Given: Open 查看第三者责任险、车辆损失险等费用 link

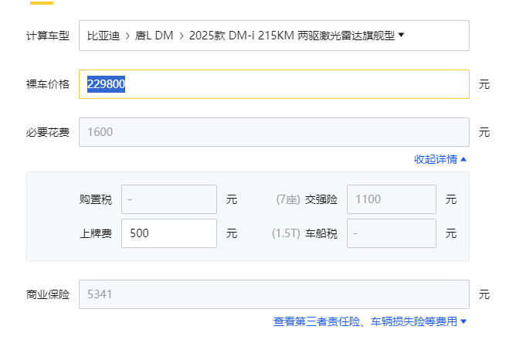Looking at the screenshot, I should 365,321.
